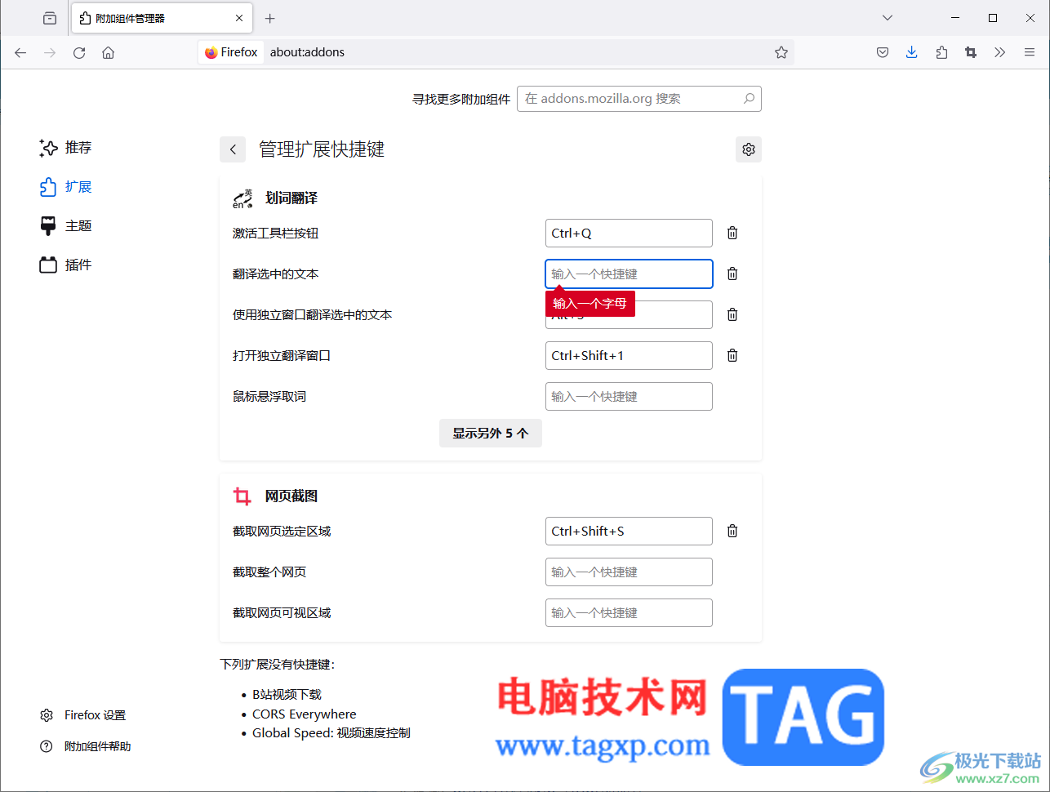Click the 使用独立窗口翻译选中的文本 label
This screenshot has width=1050, height=792.
tap(313, 315)
